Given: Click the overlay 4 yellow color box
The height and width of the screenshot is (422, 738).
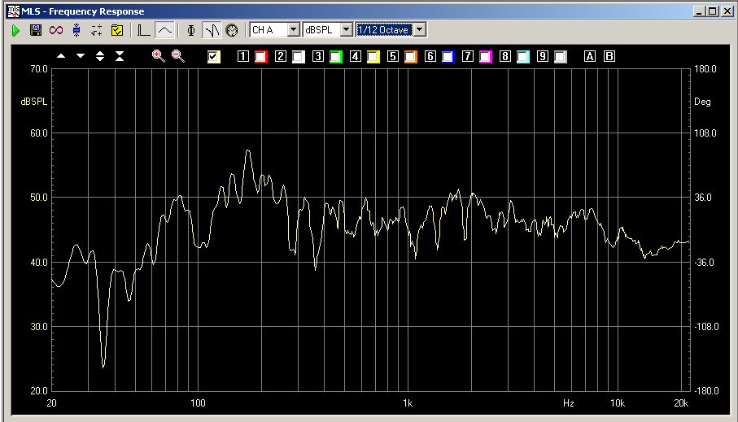Looking at the screenshot, I should 373,57.
